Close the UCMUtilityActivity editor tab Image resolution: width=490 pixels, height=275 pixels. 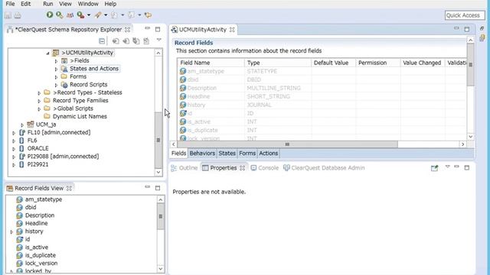232,30
